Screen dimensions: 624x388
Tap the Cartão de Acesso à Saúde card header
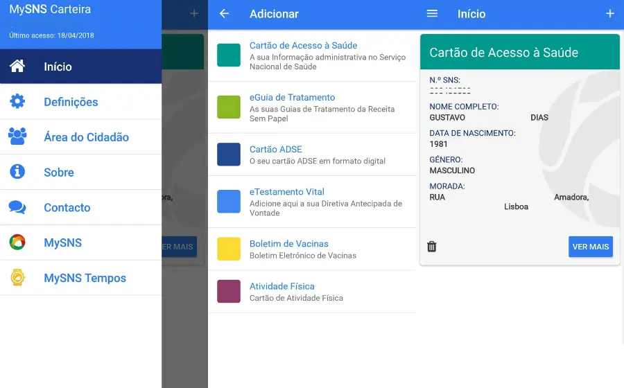point(519,53)
